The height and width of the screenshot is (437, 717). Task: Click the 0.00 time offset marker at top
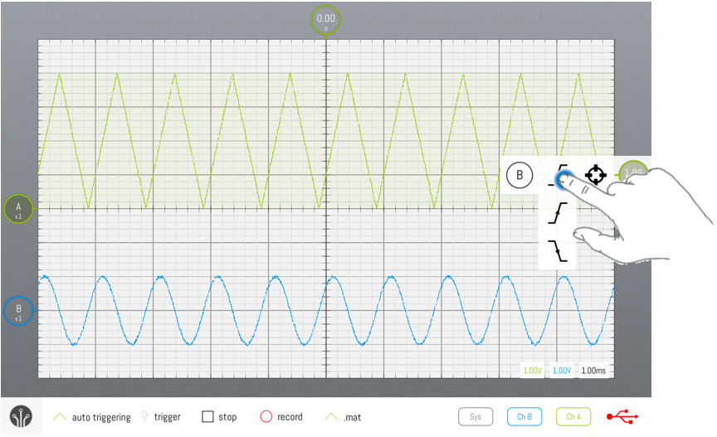tap(326, 20)
